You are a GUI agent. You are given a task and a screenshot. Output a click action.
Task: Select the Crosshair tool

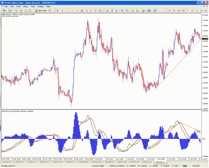click(63, 10)
